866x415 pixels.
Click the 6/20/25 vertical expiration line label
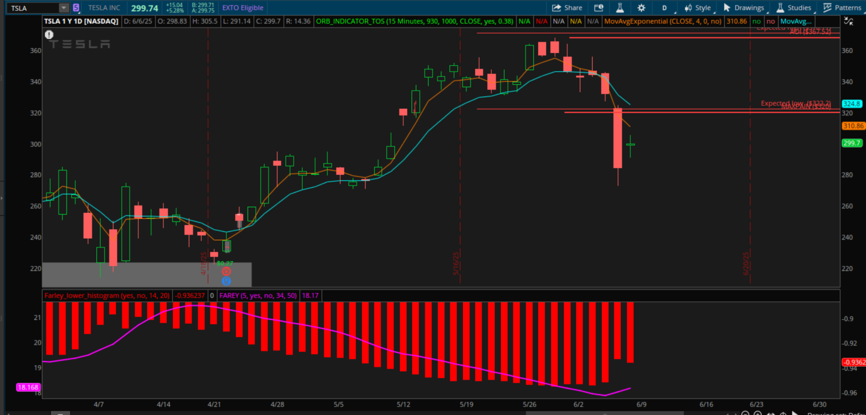[746, 263]
